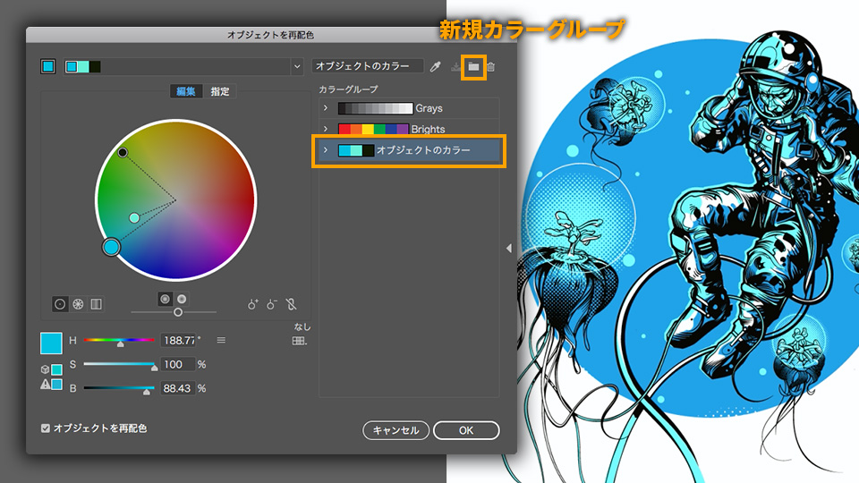Show brightness and hue on wheel
The height and width of the screenshot is (483, 859).
(x=182, y=299)
